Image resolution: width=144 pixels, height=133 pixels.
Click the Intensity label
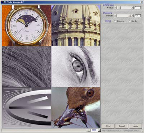tap(109, 16)
